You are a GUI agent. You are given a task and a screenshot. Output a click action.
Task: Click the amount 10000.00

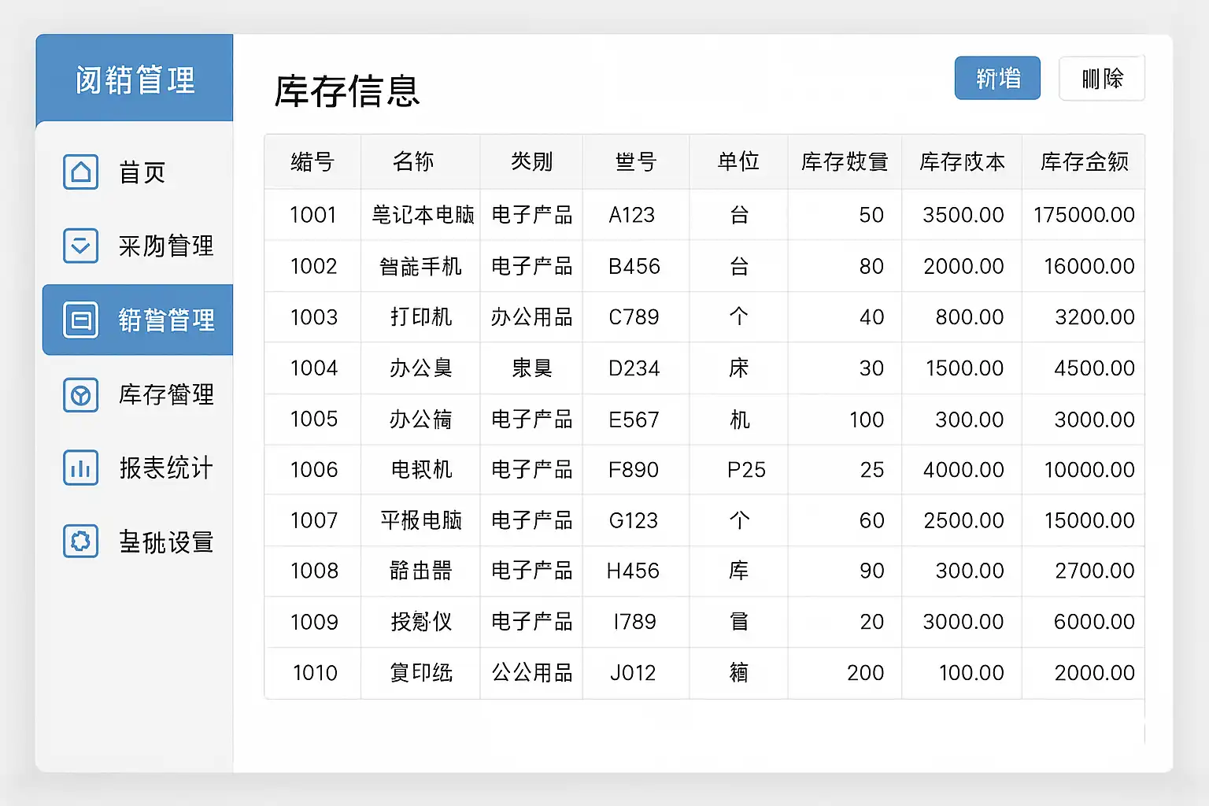click(x=1089, y=470)
